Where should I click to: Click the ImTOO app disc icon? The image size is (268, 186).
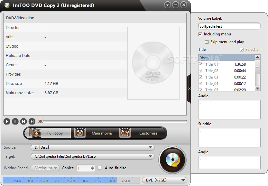coord(7,5)
